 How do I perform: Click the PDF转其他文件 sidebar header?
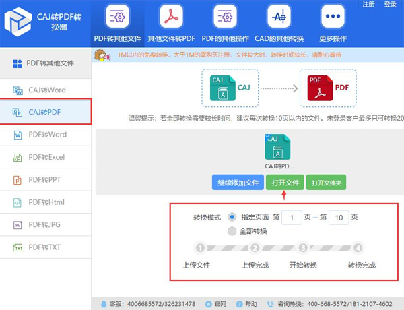pos(46,63)
